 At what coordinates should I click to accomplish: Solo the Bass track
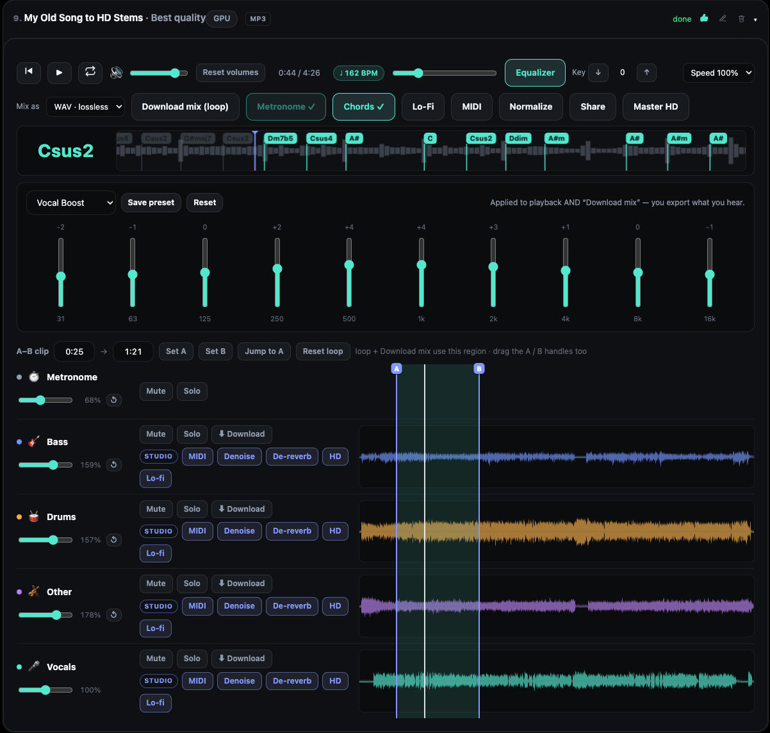[192, 434]
